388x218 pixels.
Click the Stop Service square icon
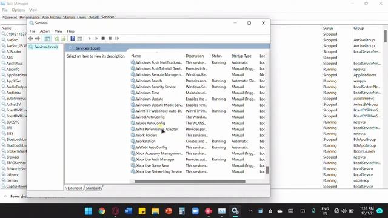(x=103, y=38)
